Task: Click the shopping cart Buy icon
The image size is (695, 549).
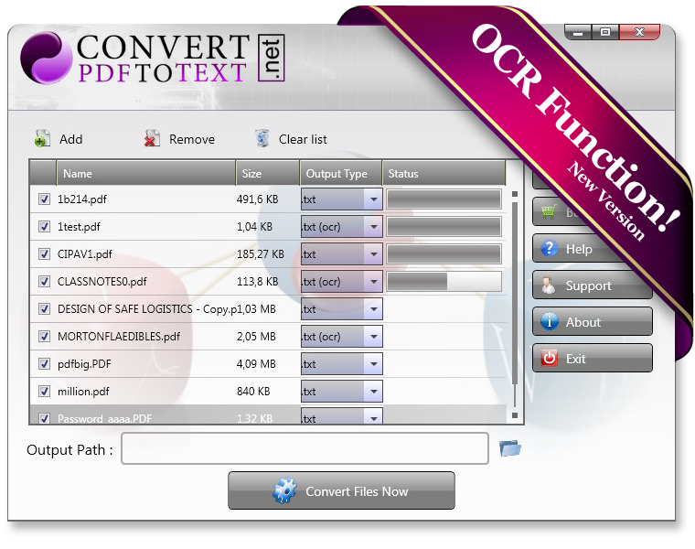Action: click(x=549, y=211)
